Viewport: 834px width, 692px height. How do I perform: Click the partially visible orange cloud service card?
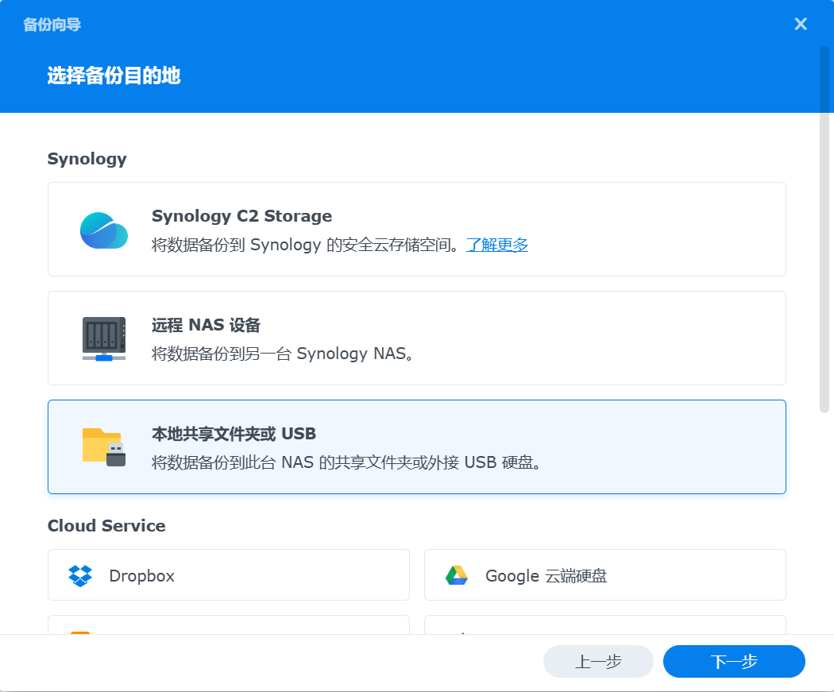[x=228, y=625]
